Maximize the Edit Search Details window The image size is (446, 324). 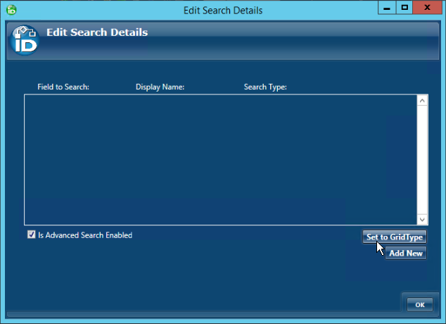[404, 8]
